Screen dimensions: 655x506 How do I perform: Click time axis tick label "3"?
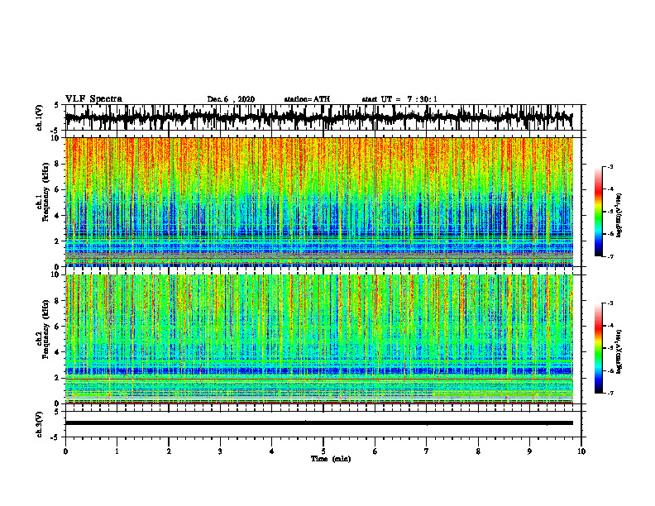(x=220, y=451)
